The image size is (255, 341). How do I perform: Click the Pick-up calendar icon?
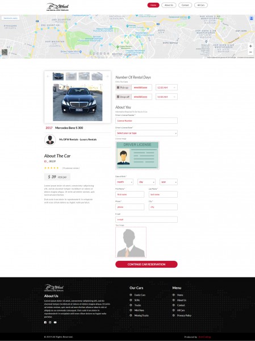pos(118,88)
